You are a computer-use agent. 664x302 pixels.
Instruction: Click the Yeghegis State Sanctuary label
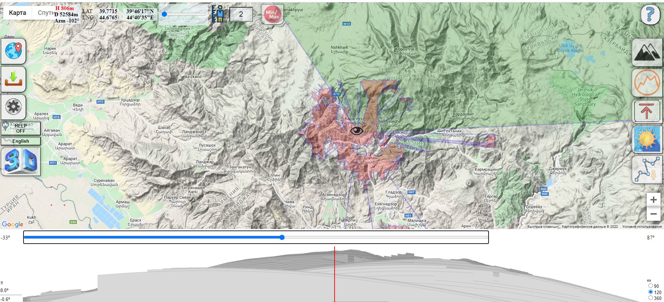tap(407, 145)
